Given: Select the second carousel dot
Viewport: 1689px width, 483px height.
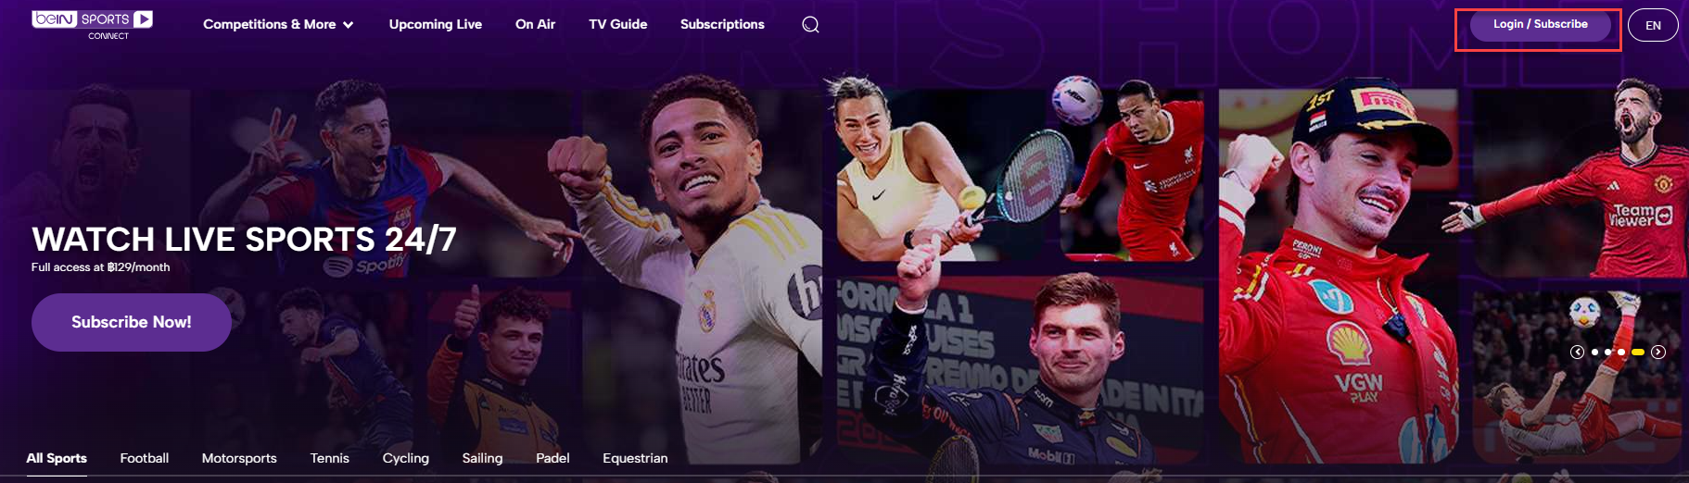Looking at the screenshot, I should point(1607,352).
